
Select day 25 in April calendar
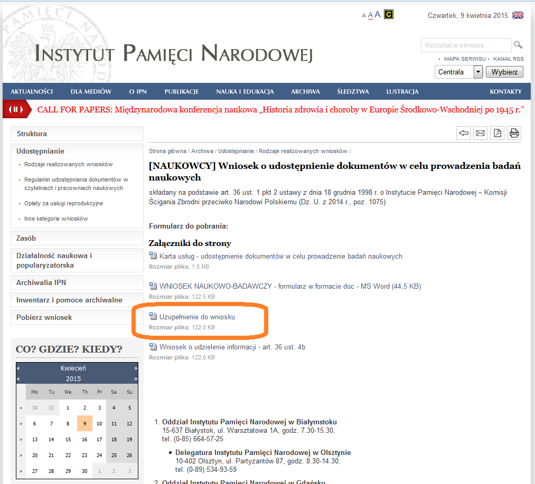click(114, 455)
